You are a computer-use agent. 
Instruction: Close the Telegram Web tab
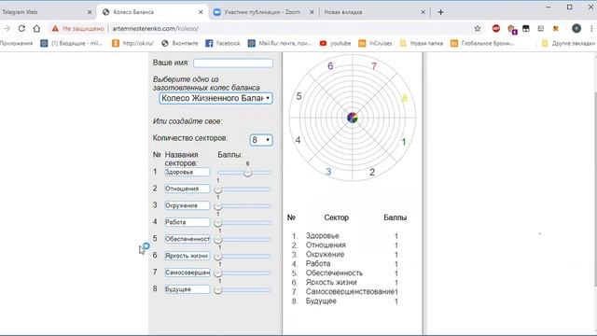(x=90, y=12)
